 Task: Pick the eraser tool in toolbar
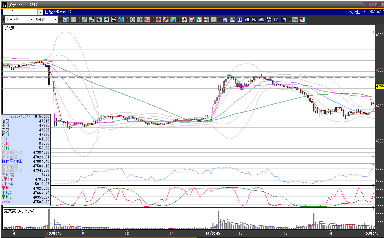[x=107, y=20]
